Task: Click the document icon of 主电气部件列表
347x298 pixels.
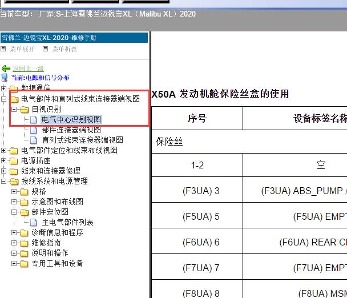Action: 34,222
